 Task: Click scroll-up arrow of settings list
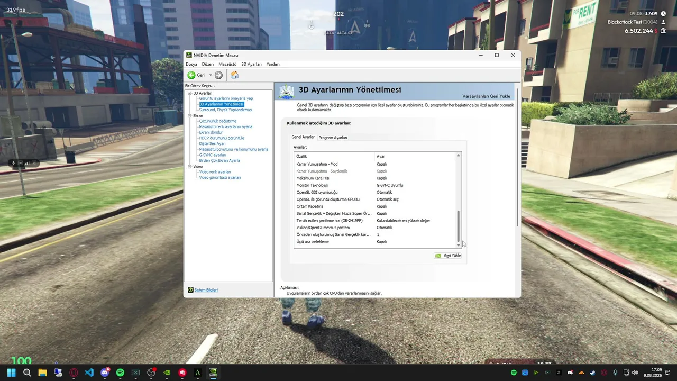[458, 156]
